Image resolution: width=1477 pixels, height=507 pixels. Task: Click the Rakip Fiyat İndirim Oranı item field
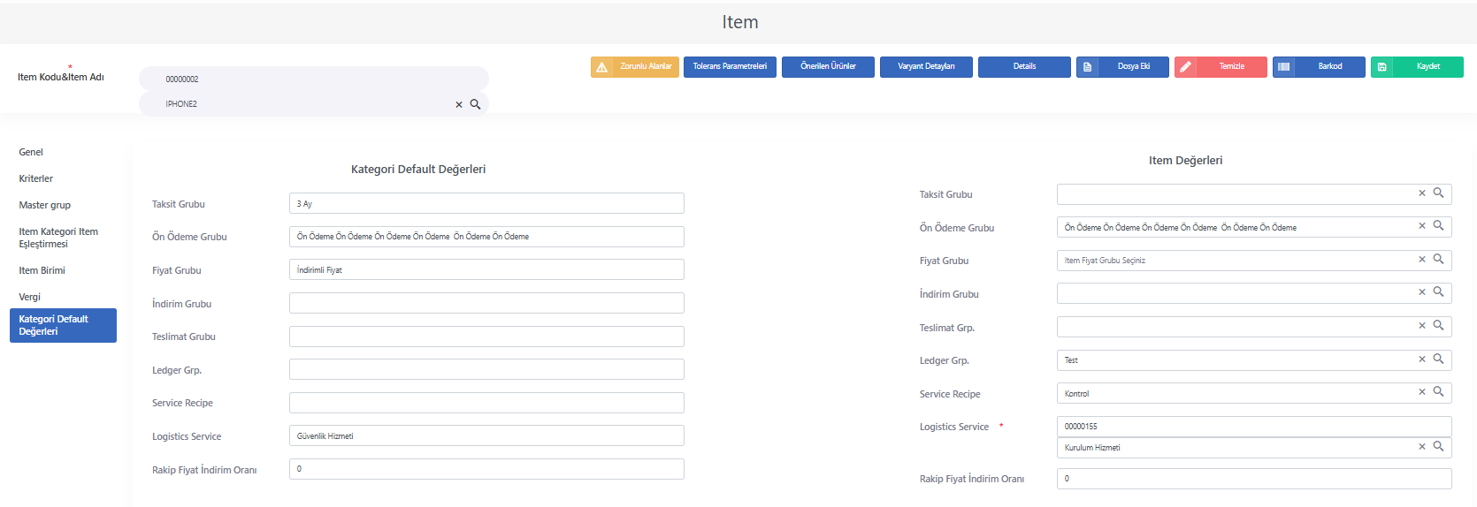[1254, 479]
